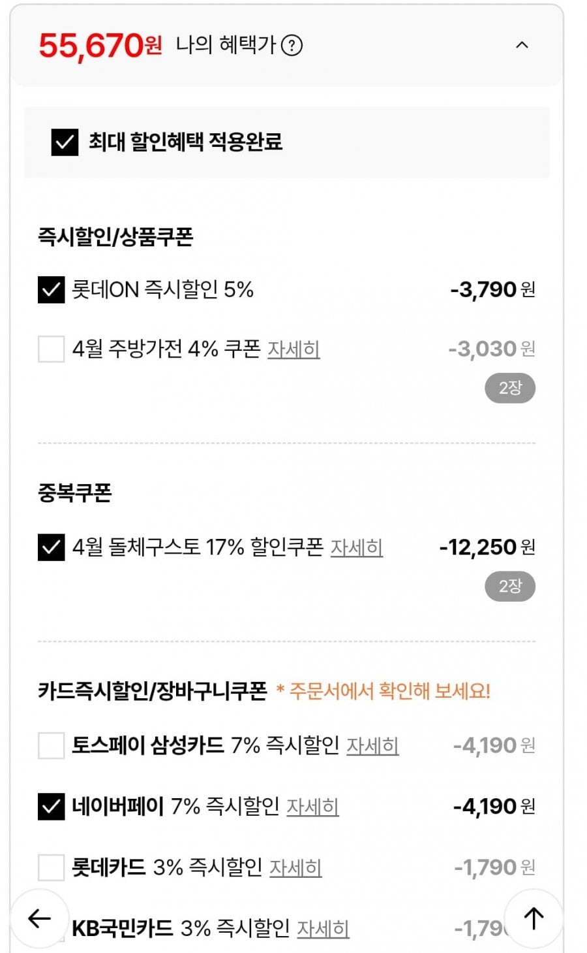587x953 pixels.
Task: Uncheck 4월 돌체구스토 17% 할인쿠폰 checkbox
Action: point(51,547)
